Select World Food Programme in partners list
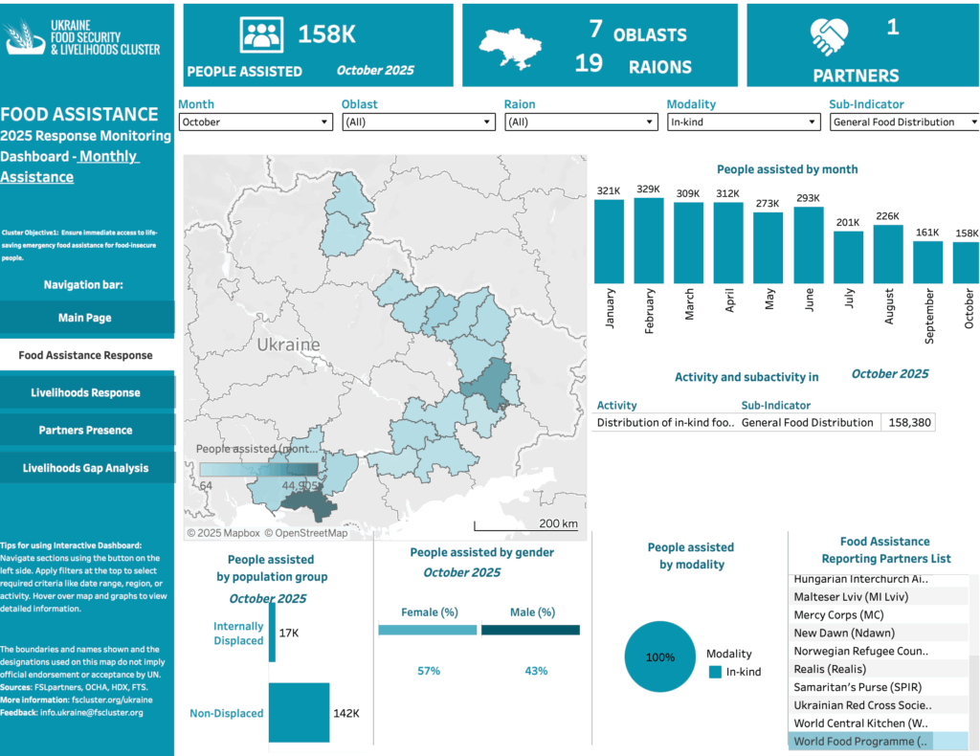The height and width of the screenshot is (756, 980). click(x=861, y=742)
